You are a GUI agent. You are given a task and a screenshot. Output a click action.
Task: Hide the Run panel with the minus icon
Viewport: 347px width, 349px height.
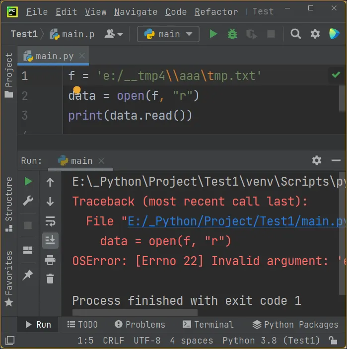tap(336, 160)
